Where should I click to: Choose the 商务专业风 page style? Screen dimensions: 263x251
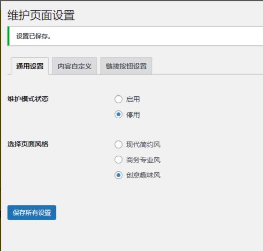point(119,160)
